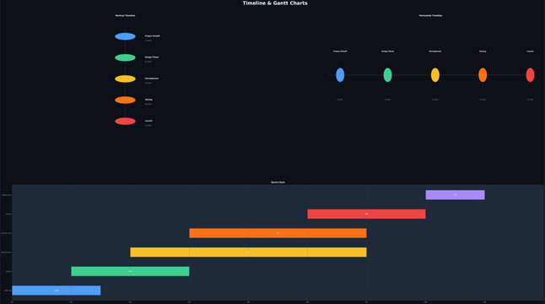
Task: Click the red Launch marker in vertical timeline
Action: (125, 122)
